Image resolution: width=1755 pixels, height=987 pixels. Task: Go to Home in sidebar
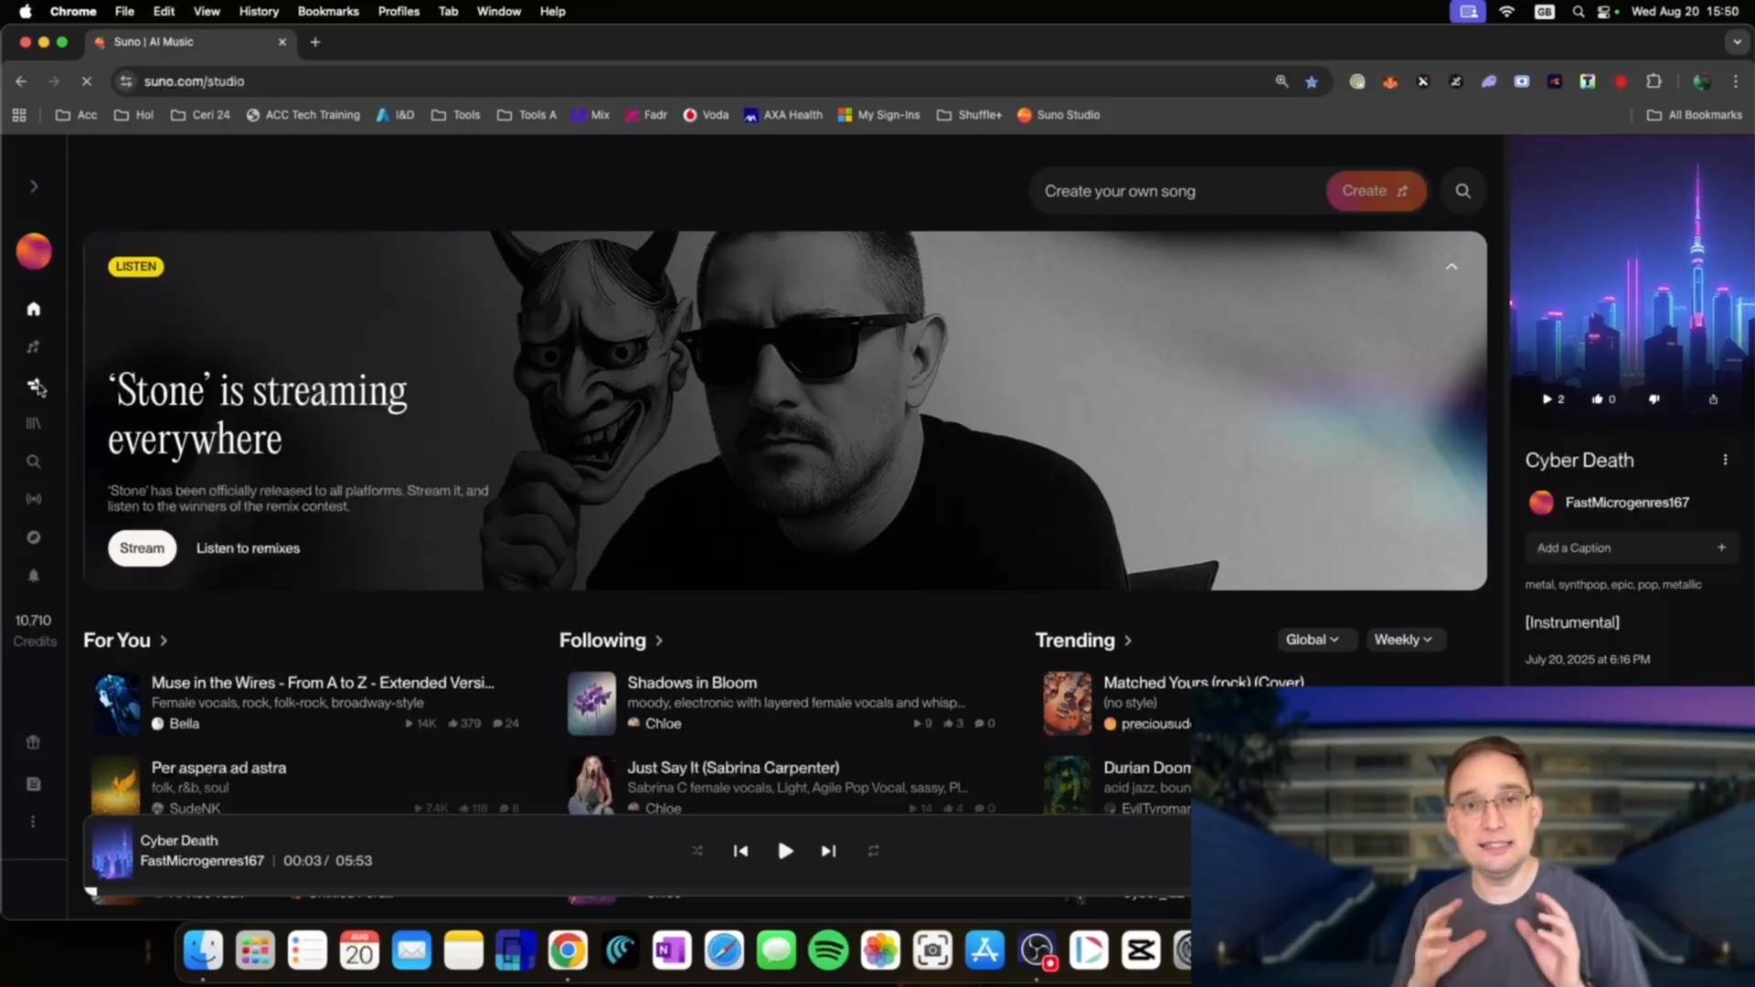click(34, 309)
